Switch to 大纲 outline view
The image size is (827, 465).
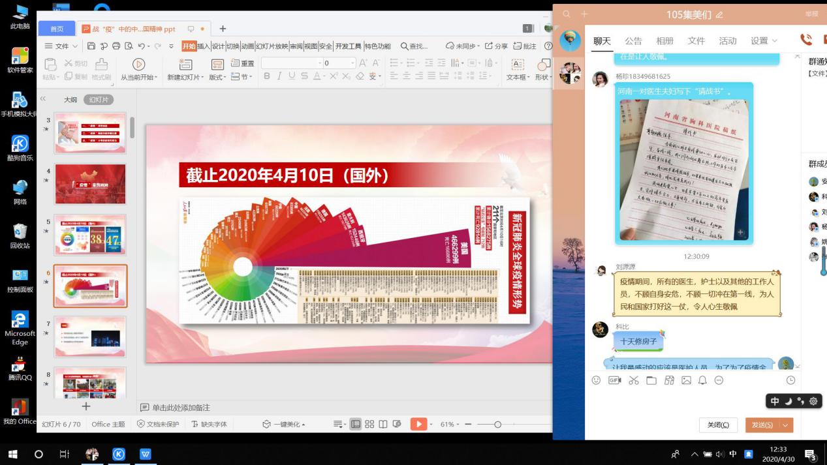[x=70, y=100]
